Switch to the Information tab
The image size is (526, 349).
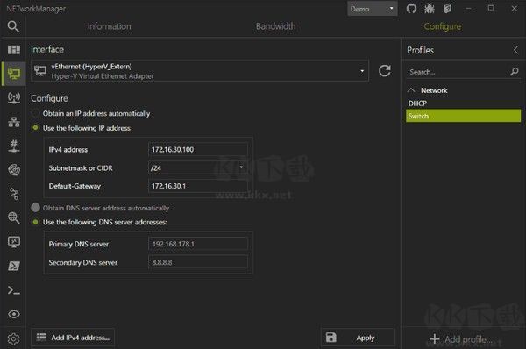(x=110, y=26)
